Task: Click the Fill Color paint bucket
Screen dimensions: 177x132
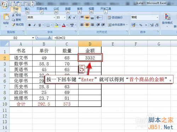Action: pos(57,25)
